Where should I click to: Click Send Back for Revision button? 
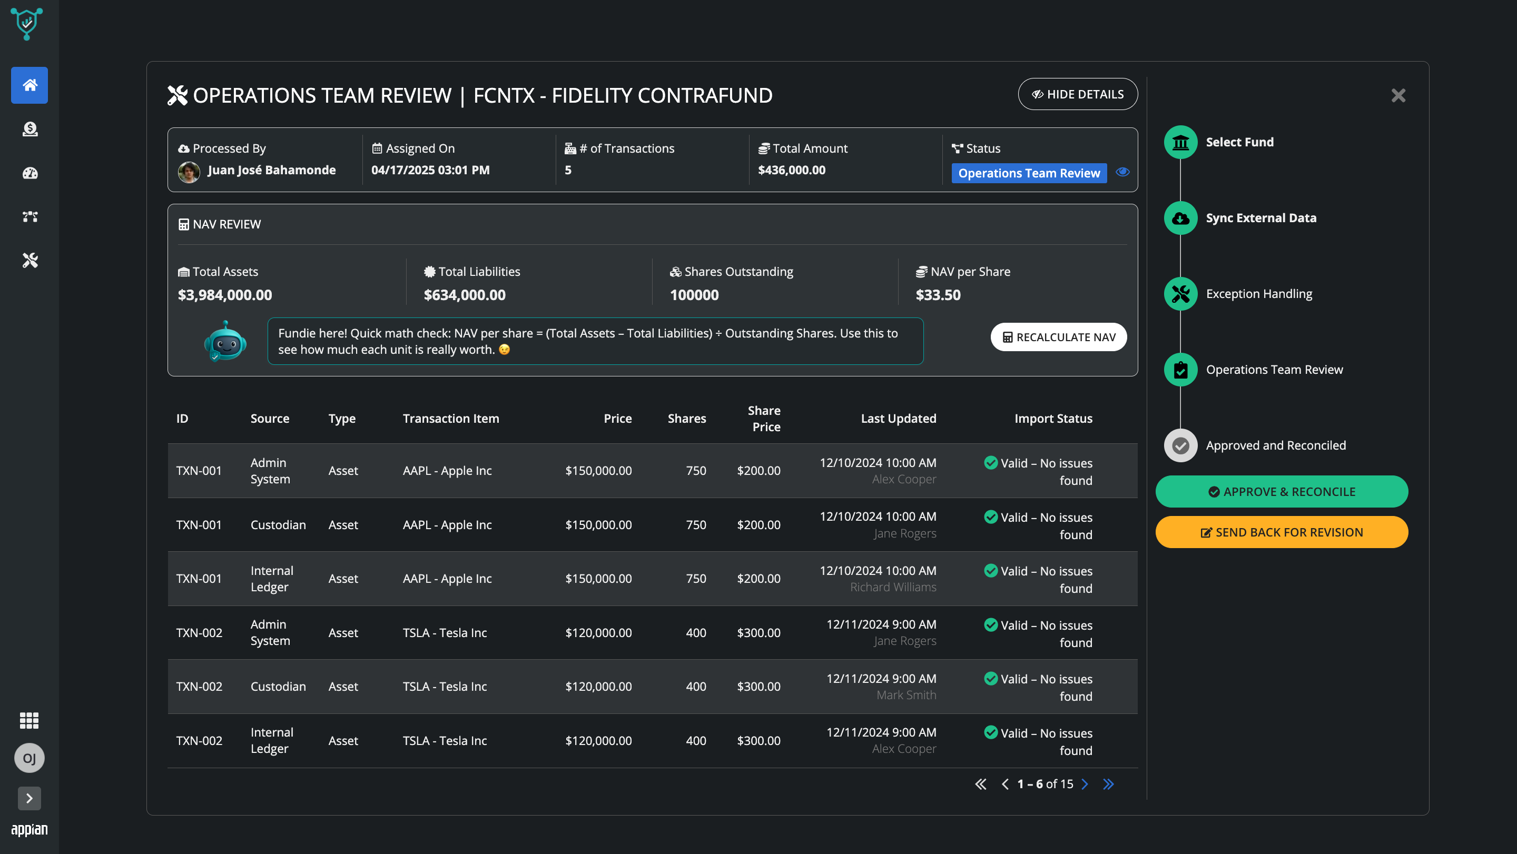(x=1282, y=532)
